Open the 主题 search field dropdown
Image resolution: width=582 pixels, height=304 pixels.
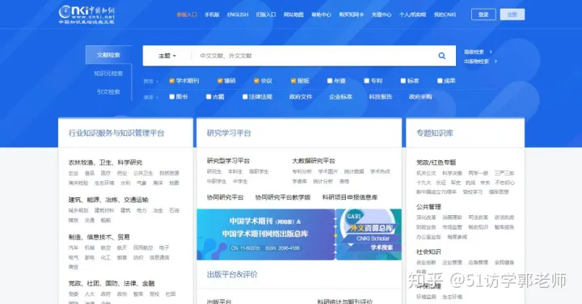(167, 56)
